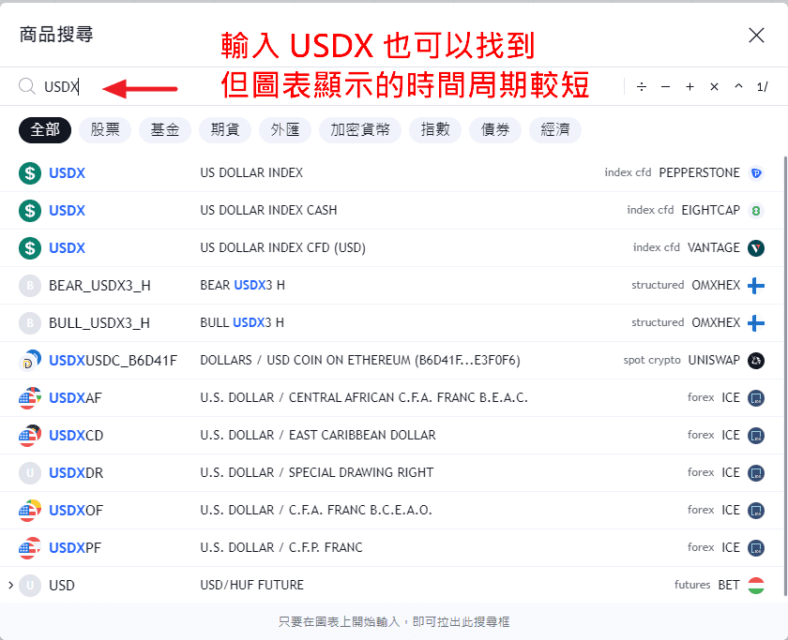This screenshot has height=640, width=788.
Task: Select the 期貨 filter tab
Action: click(224, 130)
